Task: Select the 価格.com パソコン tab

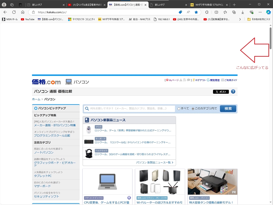Action: (x=128, y=5)
